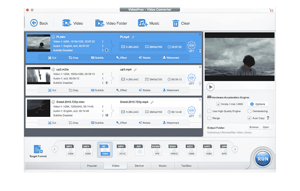Apply Effect to PI.mkv

click(121, 57)
